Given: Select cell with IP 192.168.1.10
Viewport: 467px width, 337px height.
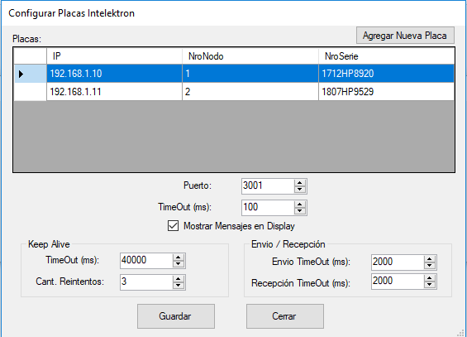Looking at the screenshot, I should [x=114, y=74].
